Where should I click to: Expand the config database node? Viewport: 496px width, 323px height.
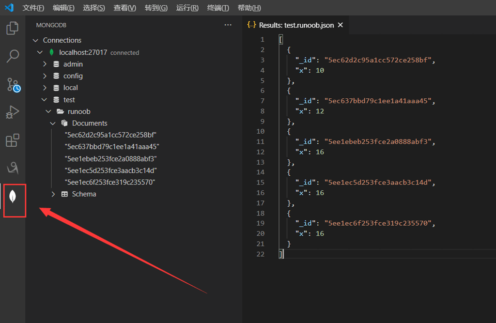coord(45,76)
